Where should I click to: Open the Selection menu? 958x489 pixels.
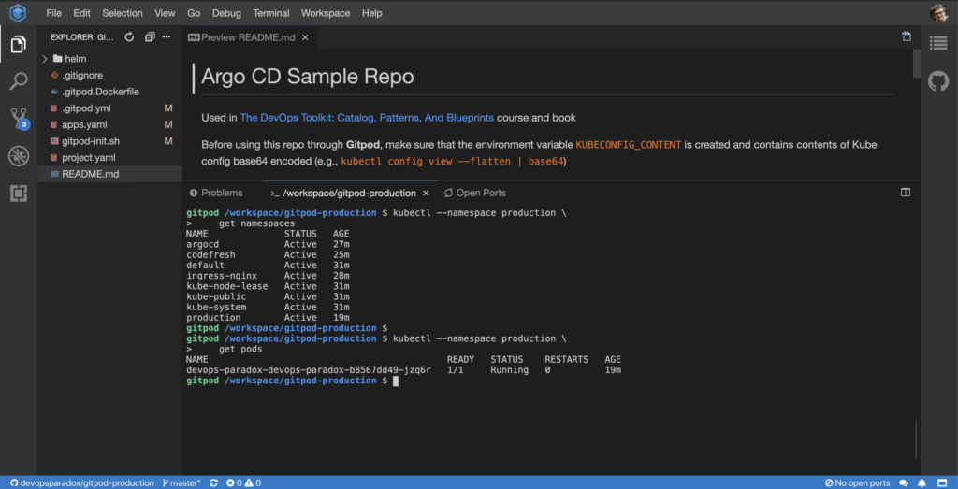pos(123,13)
